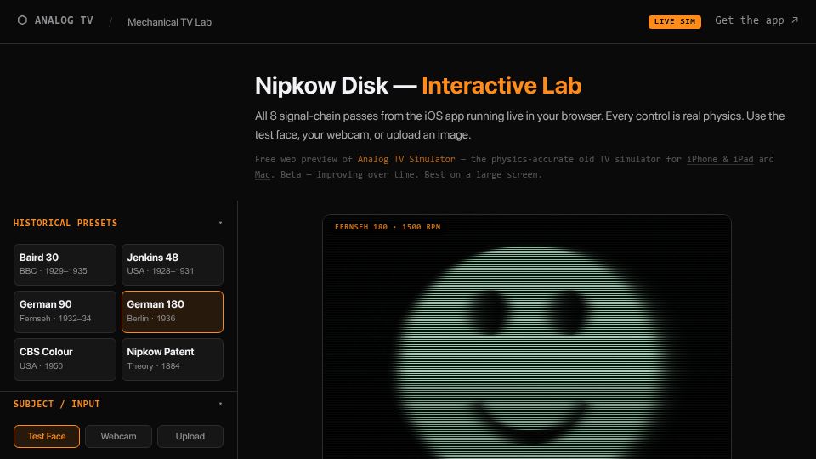Collapse the Historical Presets section arrow
Screen dimensions: 816x459
click(x=221, y=223)
